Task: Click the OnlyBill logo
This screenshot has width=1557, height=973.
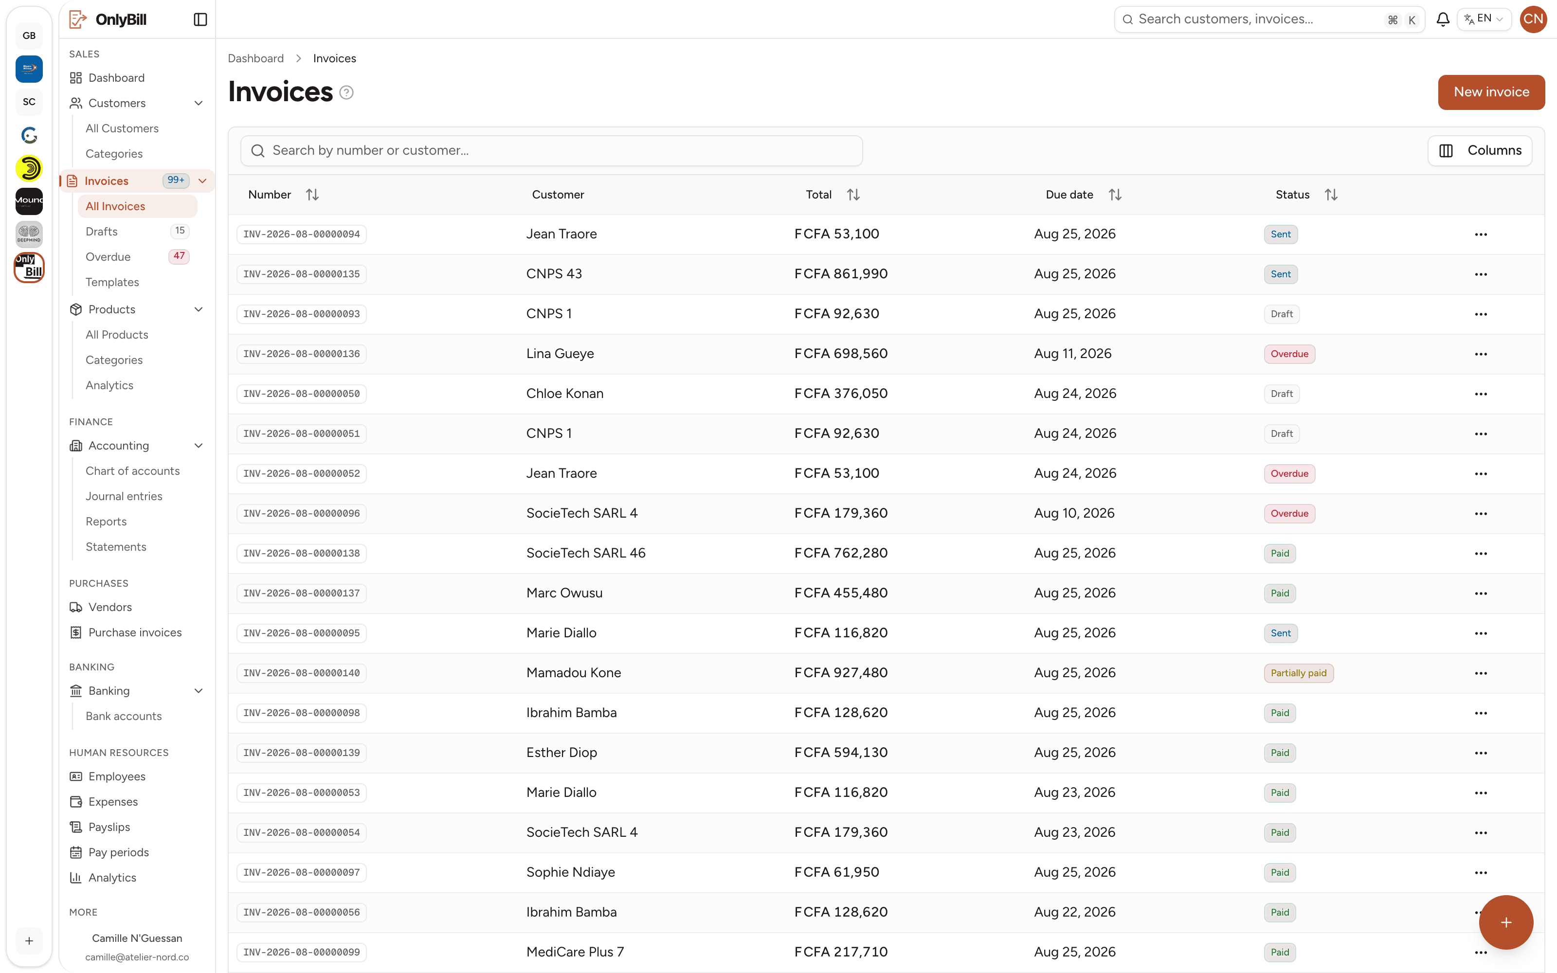Action: [x=108, y=19]
